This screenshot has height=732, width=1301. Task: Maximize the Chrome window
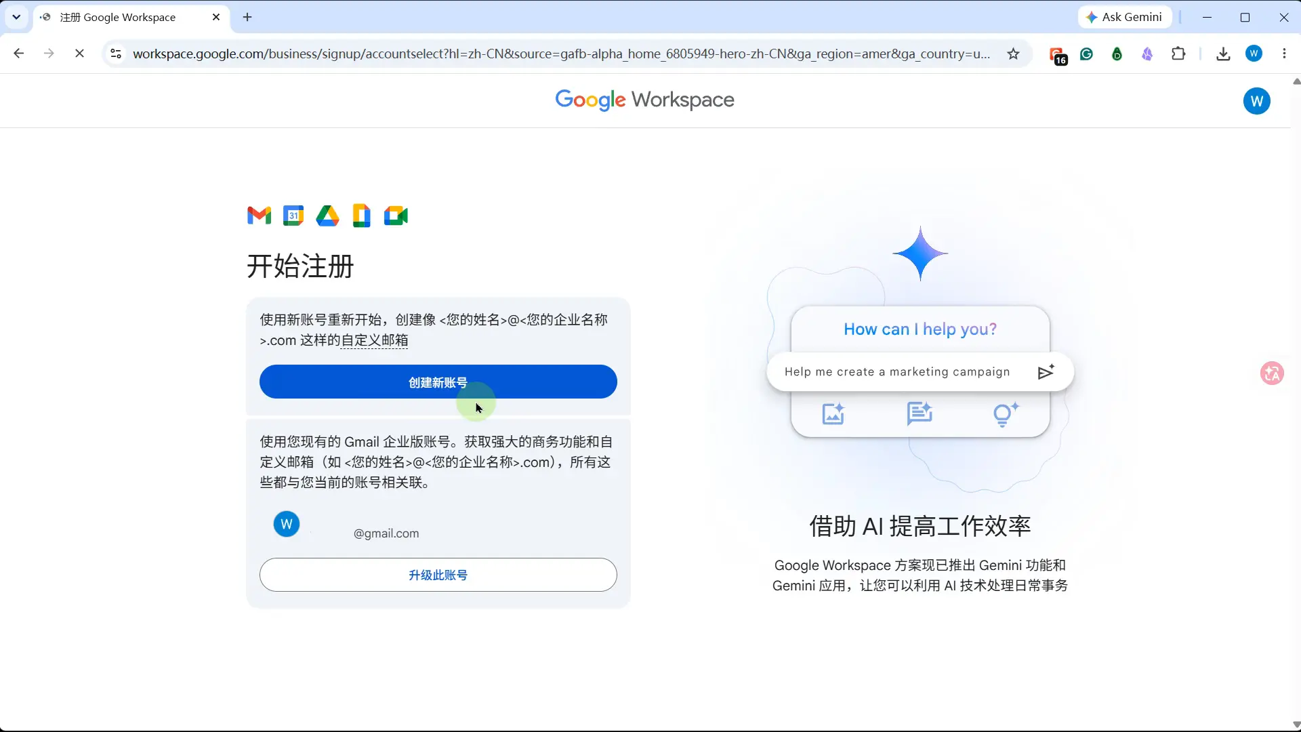pos(1245,17)
